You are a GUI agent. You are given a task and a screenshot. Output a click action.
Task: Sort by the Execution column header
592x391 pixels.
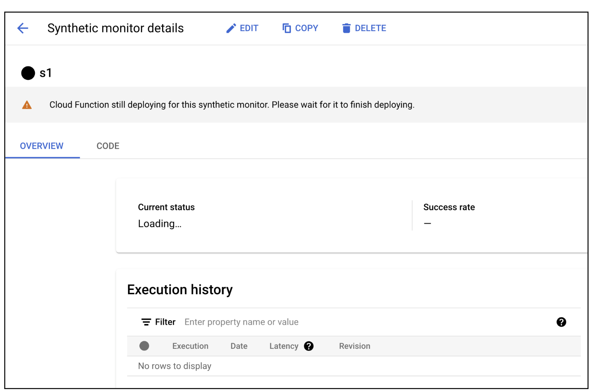190,346
